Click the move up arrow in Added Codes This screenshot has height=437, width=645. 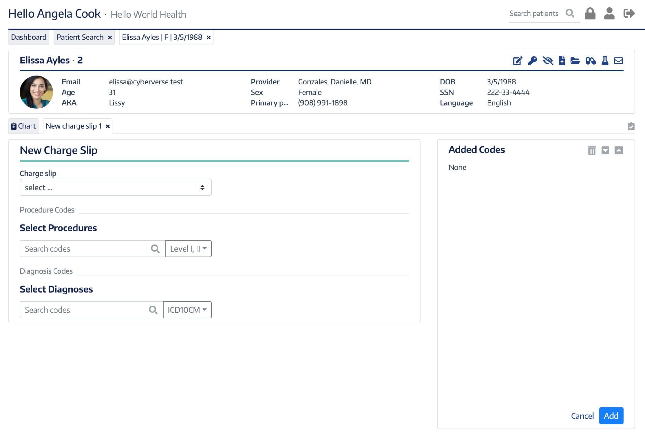coord(619,150)
